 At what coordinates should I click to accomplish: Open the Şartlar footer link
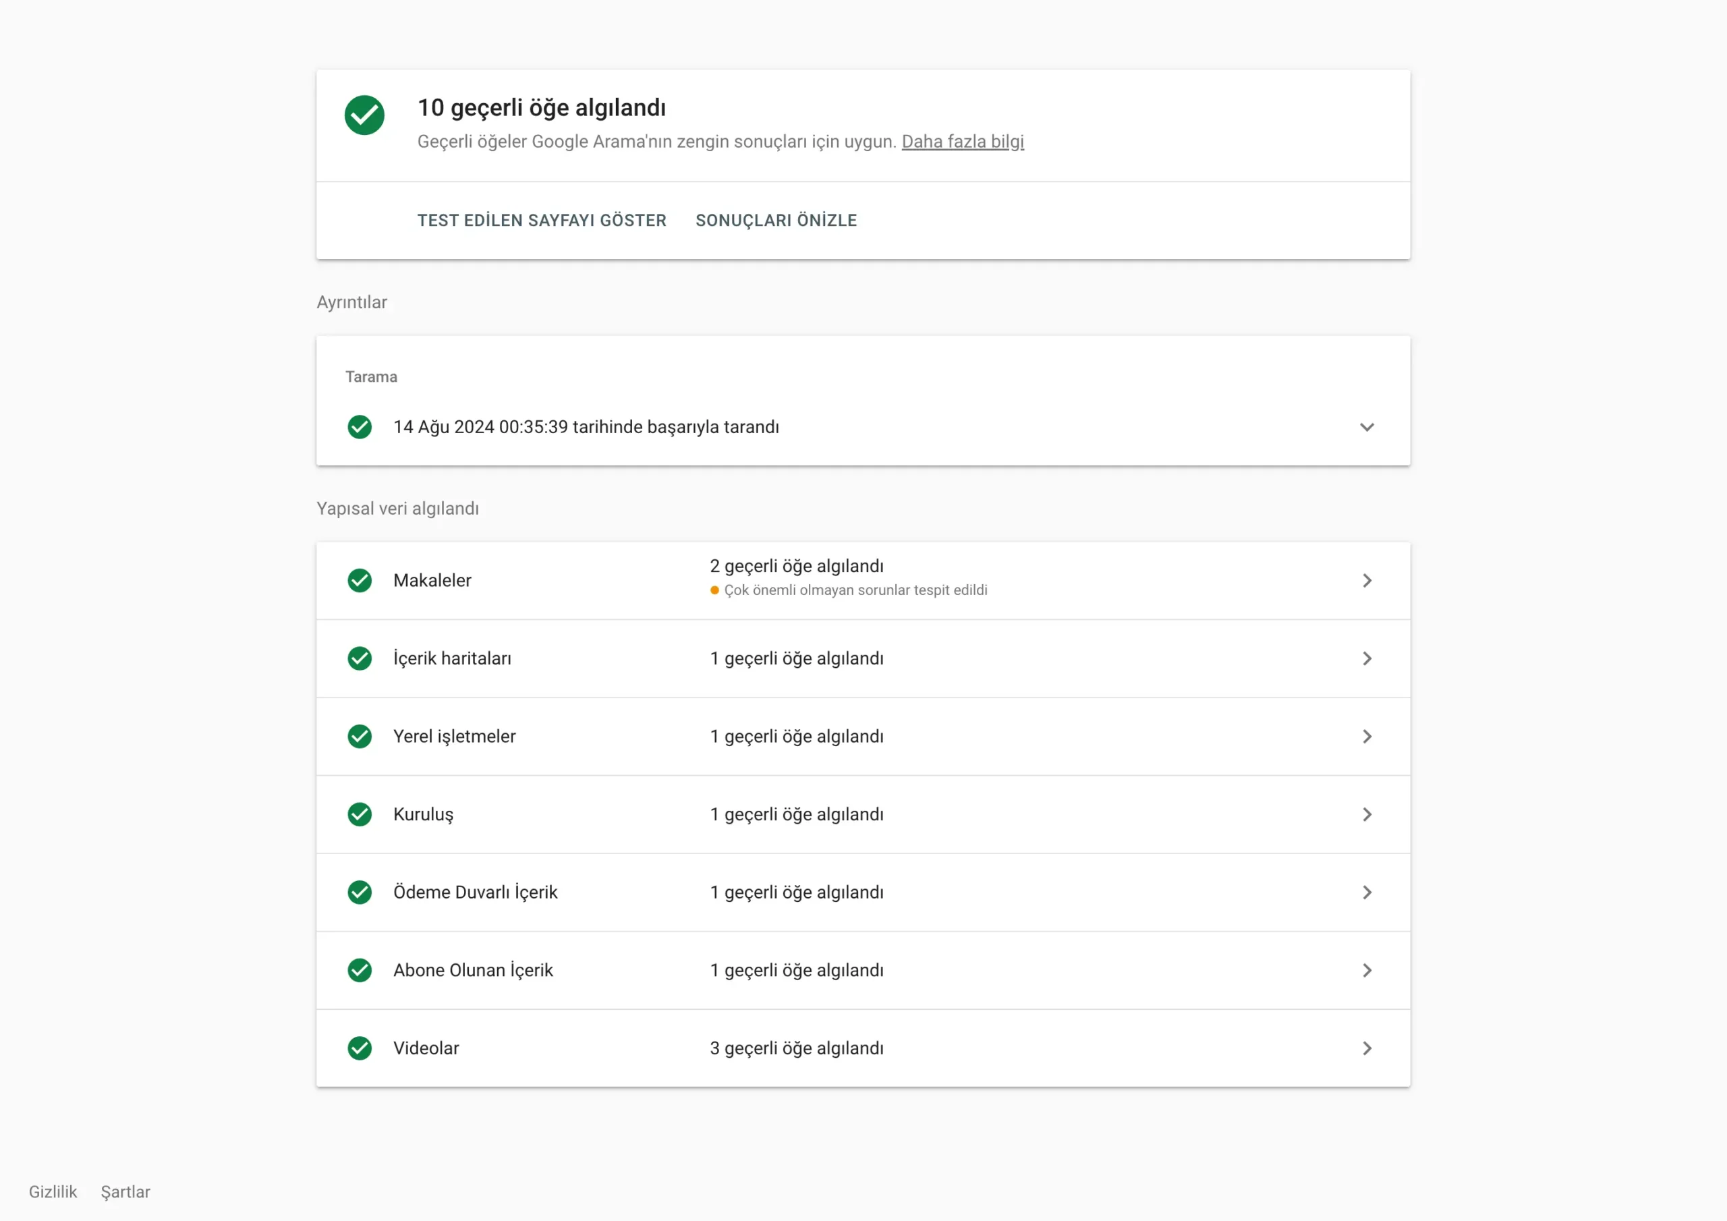125,1192
